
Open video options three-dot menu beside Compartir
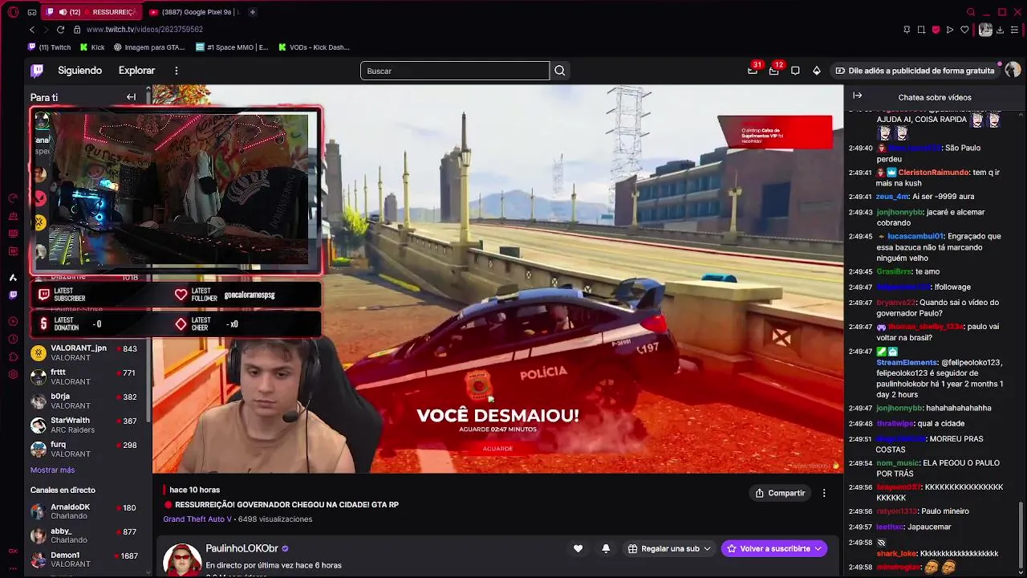point(824,493)
